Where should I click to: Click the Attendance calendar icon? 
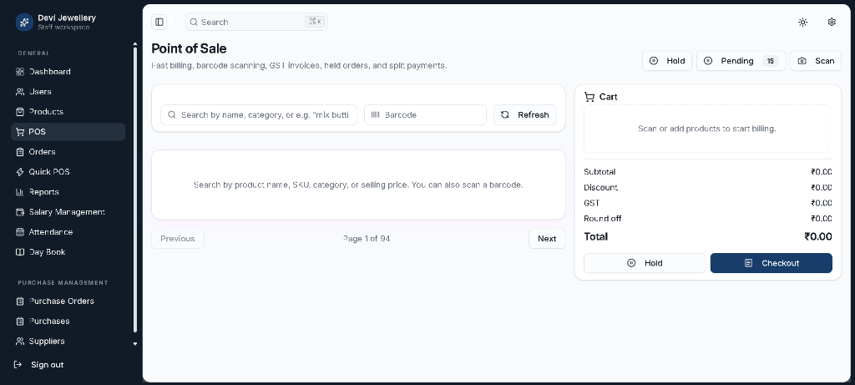point(20,232)
